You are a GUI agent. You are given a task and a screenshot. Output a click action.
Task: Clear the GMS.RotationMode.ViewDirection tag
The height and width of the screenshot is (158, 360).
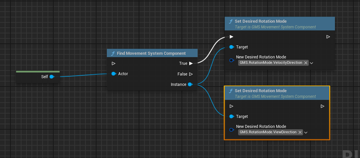[300, 132]
